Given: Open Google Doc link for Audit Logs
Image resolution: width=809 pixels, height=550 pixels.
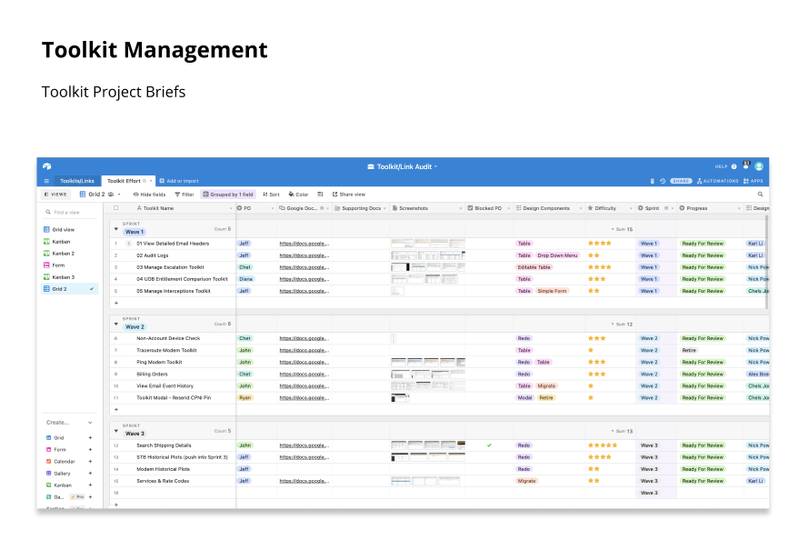Looking at the screenshot, I should point(304,255).
